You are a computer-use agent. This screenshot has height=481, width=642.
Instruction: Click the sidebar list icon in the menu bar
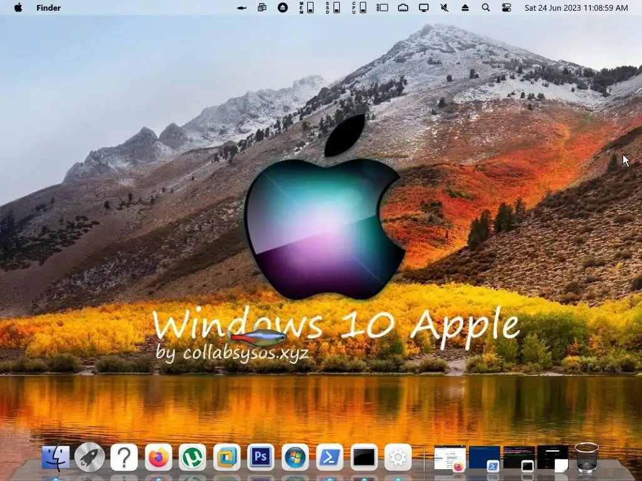(x=382, y=8)
